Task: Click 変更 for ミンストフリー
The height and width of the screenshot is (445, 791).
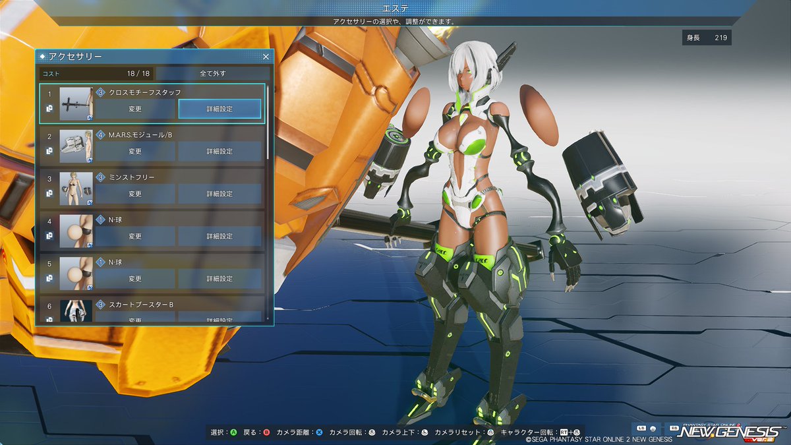Action: 135,194
